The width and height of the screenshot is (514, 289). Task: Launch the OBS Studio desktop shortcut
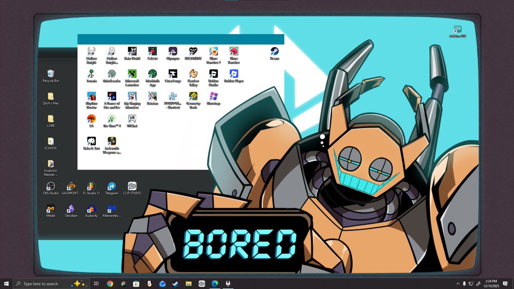(x=51, y=188)
